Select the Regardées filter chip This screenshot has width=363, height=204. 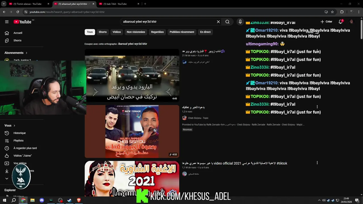[x=157, y=32]
